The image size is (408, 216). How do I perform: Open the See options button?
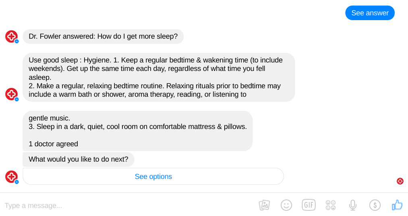pyautogui.click(x=153, y=177)
